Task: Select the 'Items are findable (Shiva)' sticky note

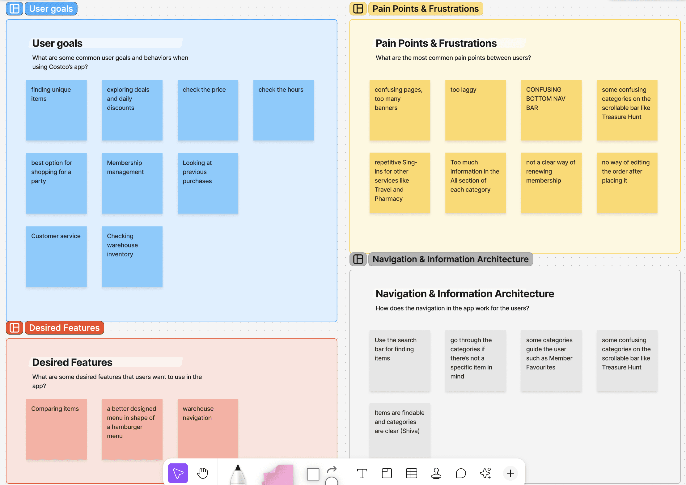Action: click(400, 431)
